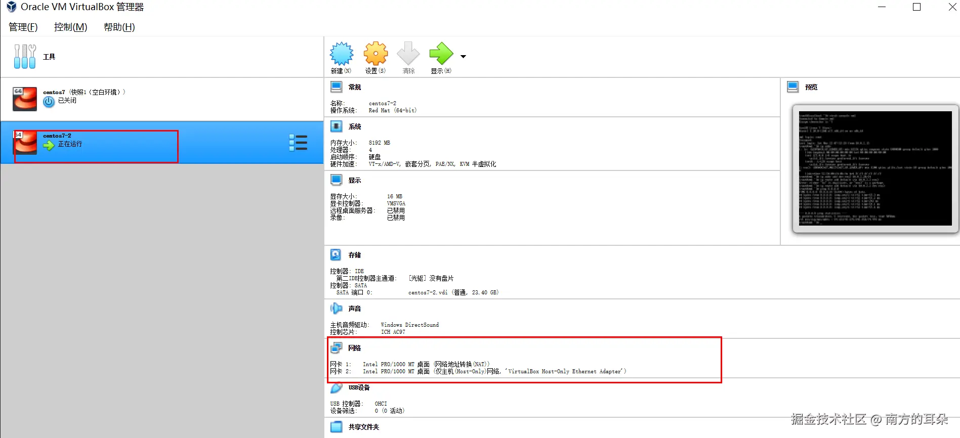Select the centos7 powered-off VM icon
The image size is (960, 438).
tap(25, 99)
